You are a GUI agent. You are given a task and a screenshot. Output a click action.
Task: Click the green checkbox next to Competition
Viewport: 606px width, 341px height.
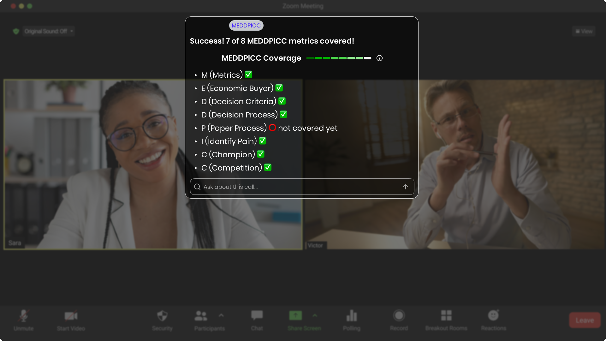click(268, 167)
